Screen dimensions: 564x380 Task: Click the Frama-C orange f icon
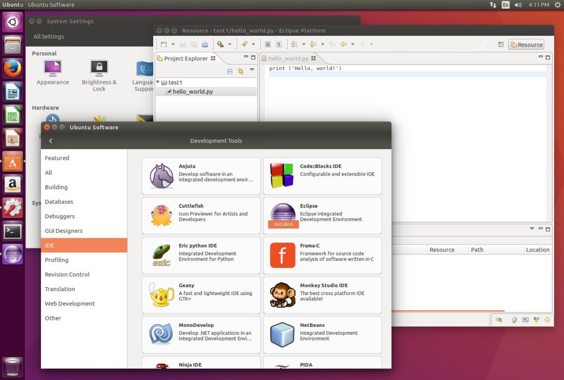283,255
